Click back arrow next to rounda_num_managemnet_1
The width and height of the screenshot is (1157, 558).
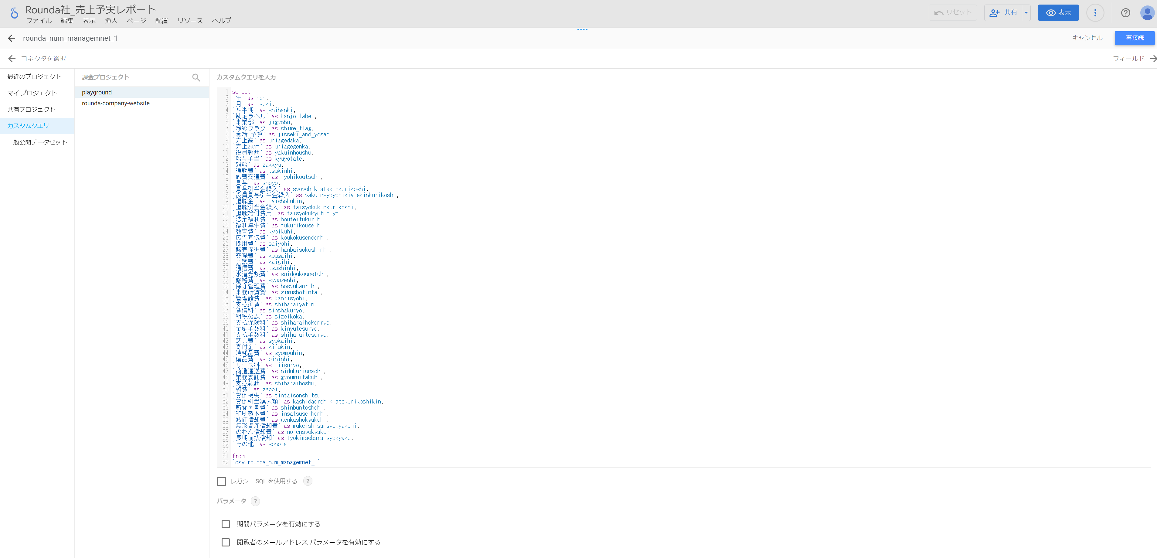[x=12, y=38]
